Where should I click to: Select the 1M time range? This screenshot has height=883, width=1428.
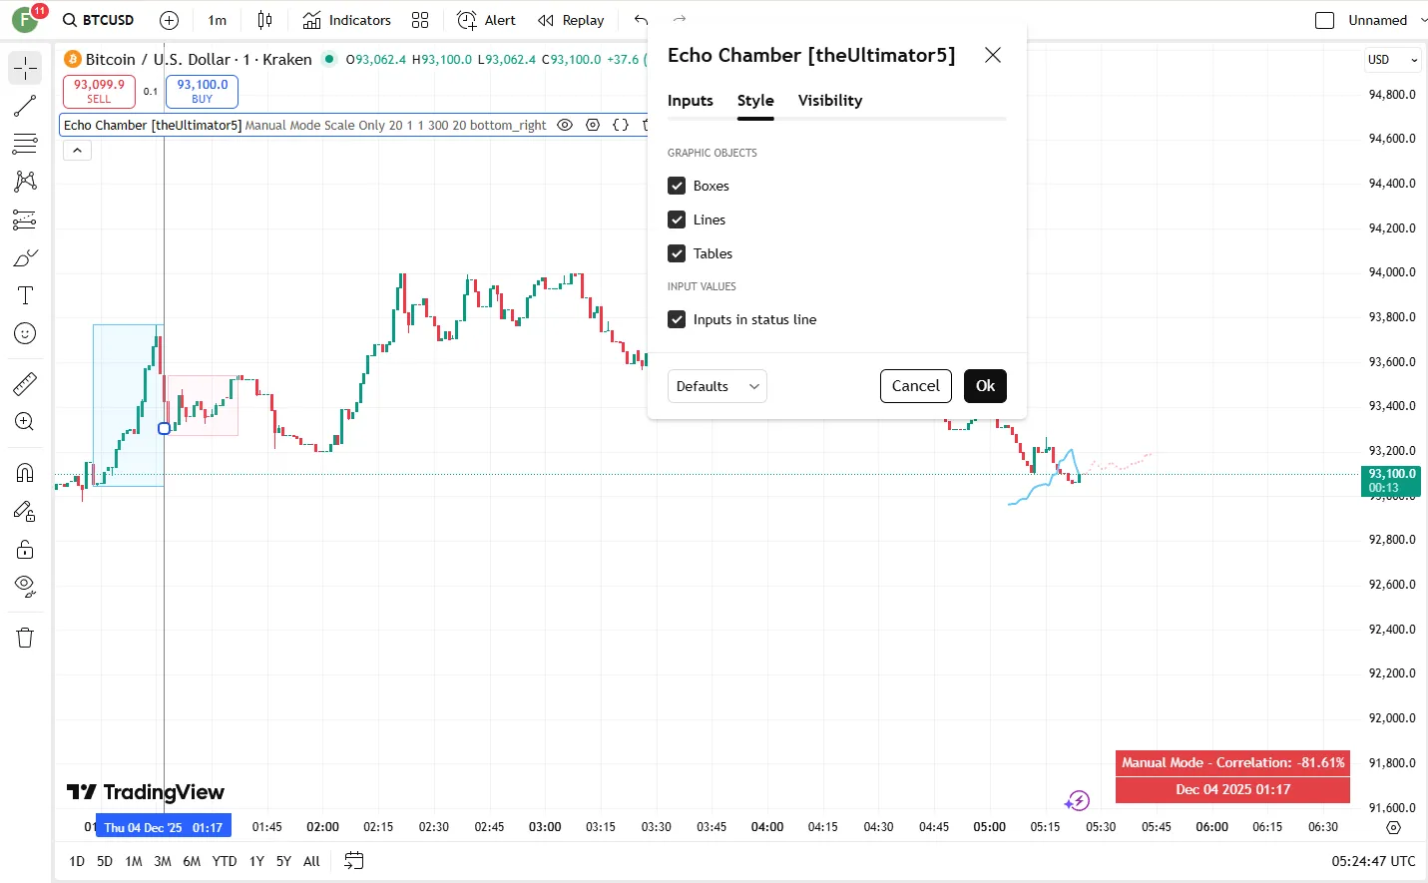(134, 861)
